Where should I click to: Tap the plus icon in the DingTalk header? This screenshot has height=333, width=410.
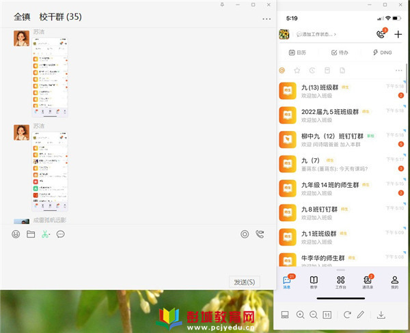coord(398,34)
